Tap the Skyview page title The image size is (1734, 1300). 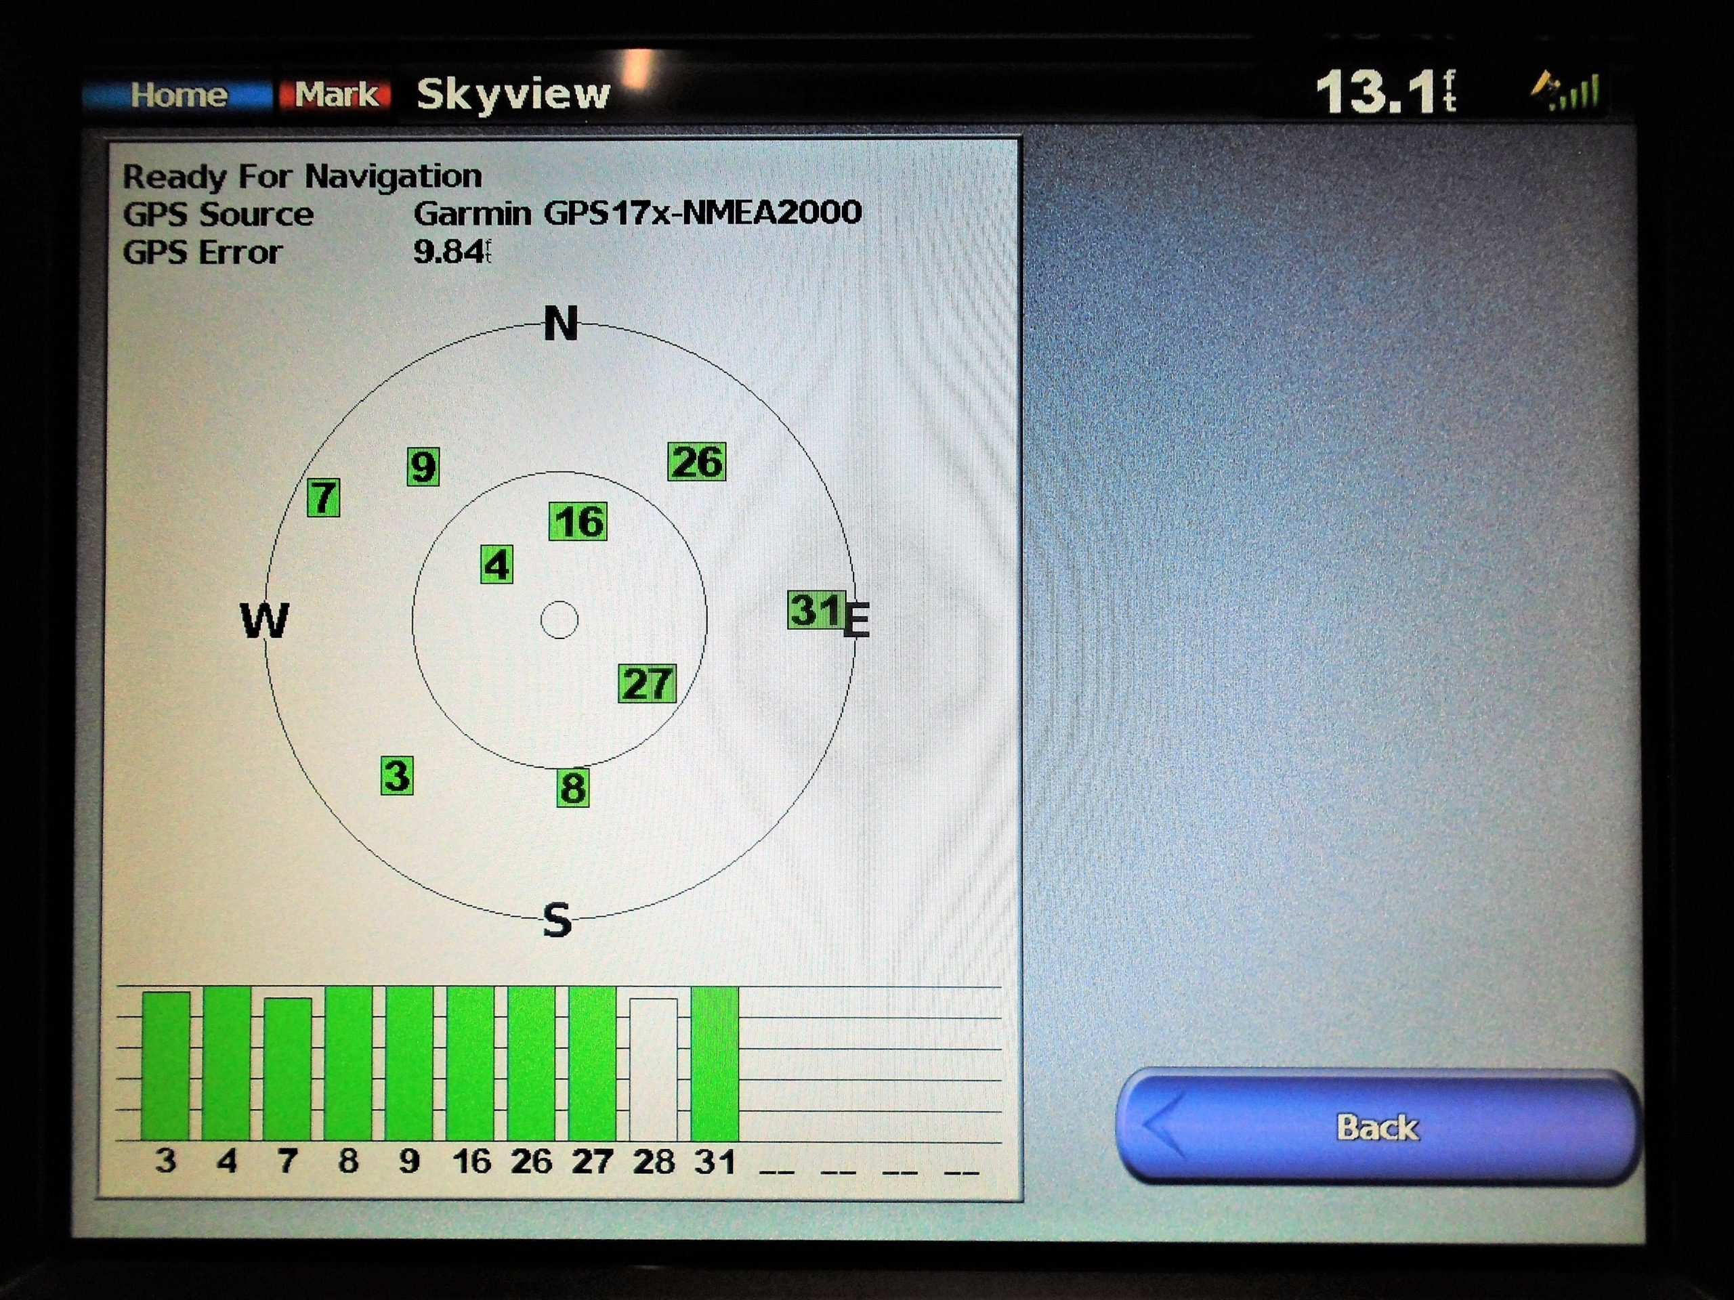(513, 95)
